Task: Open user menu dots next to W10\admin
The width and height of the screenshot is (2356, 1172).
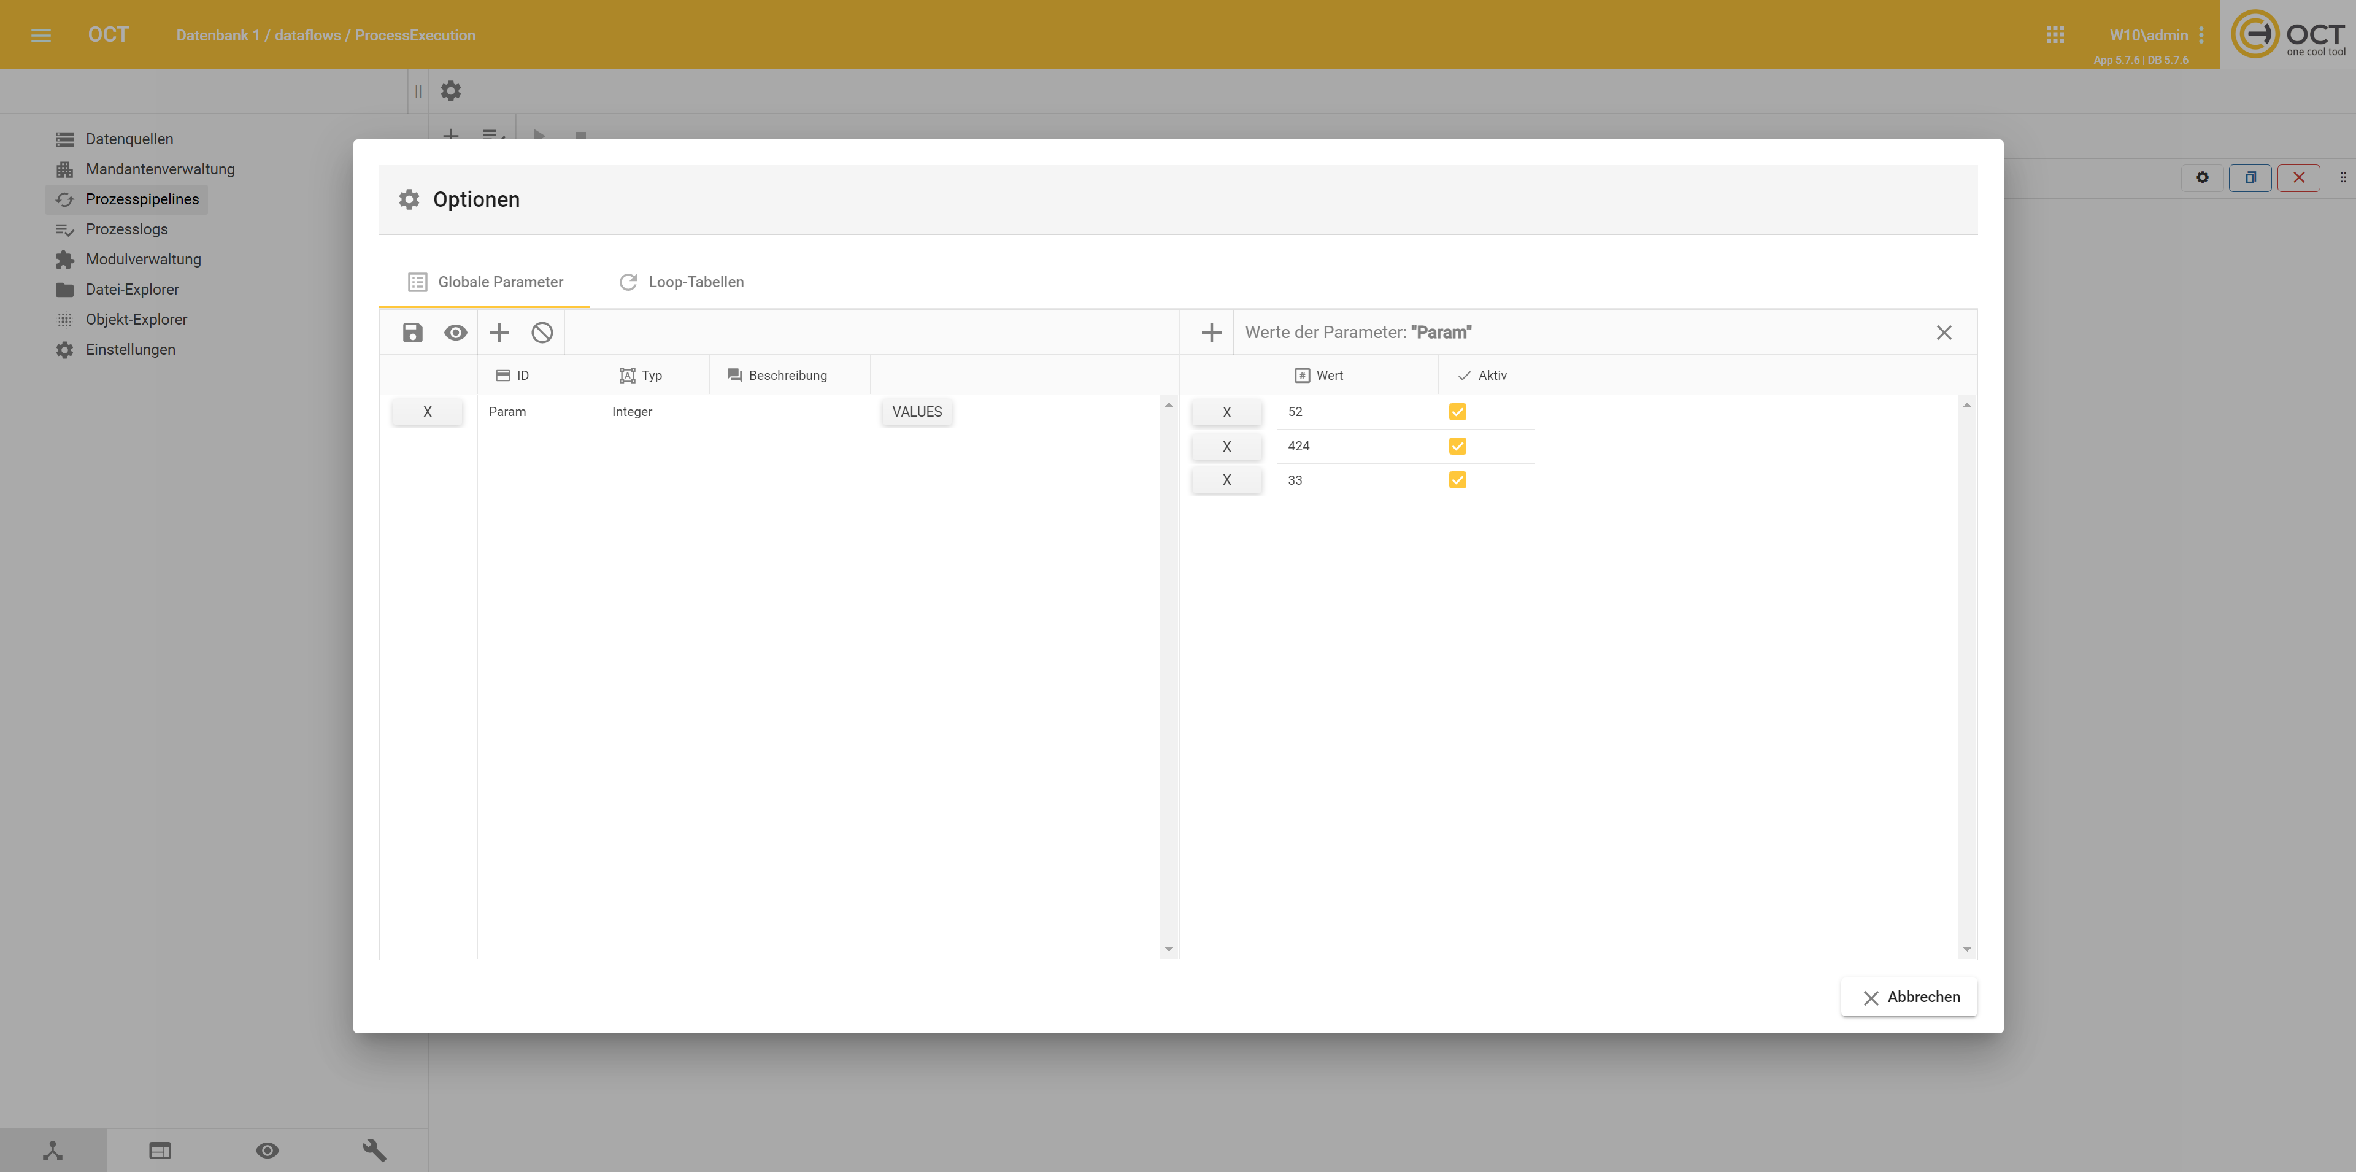Action: pyautogui.click(x=2201, y=35)
